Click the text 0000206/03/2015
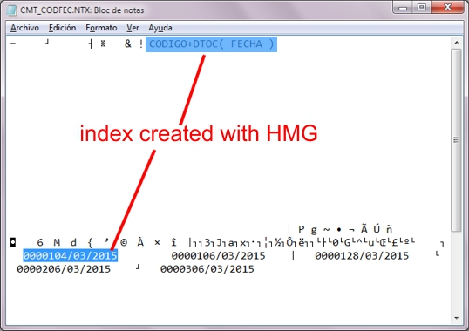The width and height of the screenshot is (469, 331). [x=64, y=269]
